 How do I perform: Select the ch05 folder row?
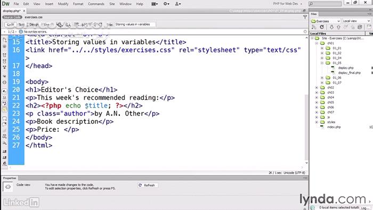(330, 102)
